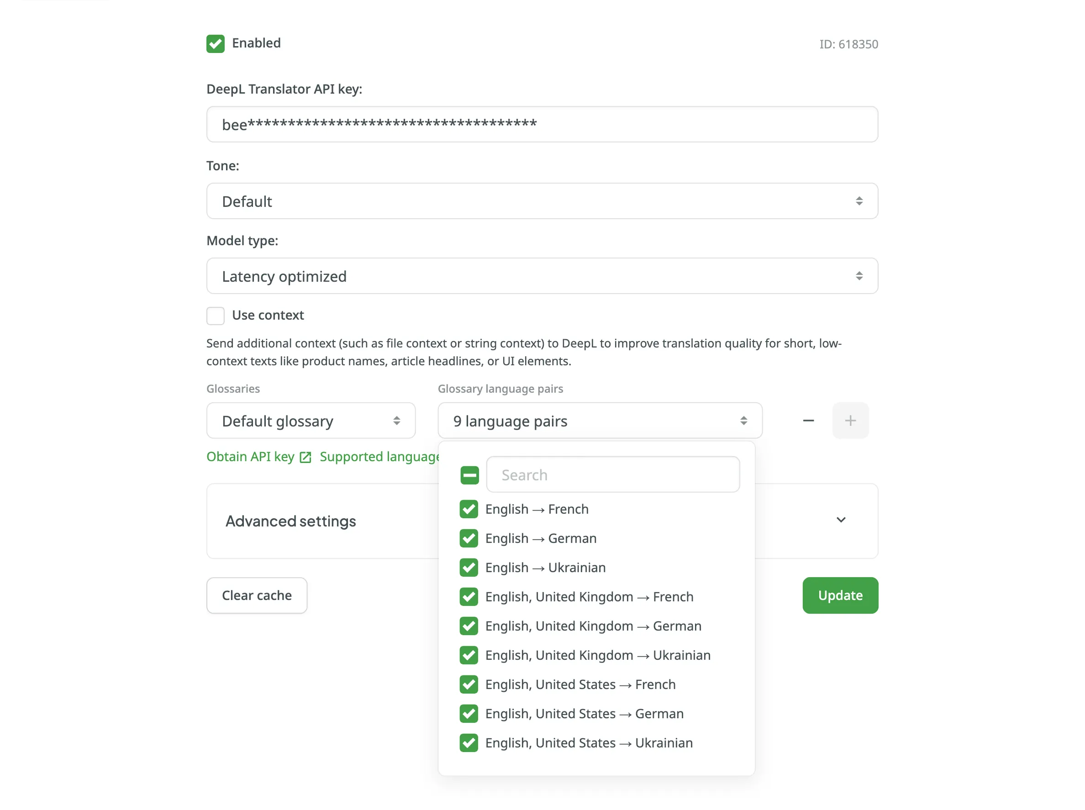Collapse the 9 language pairs dropdown
The height and width of the screenshot is (810, 1085).
(x=600, y=421)
